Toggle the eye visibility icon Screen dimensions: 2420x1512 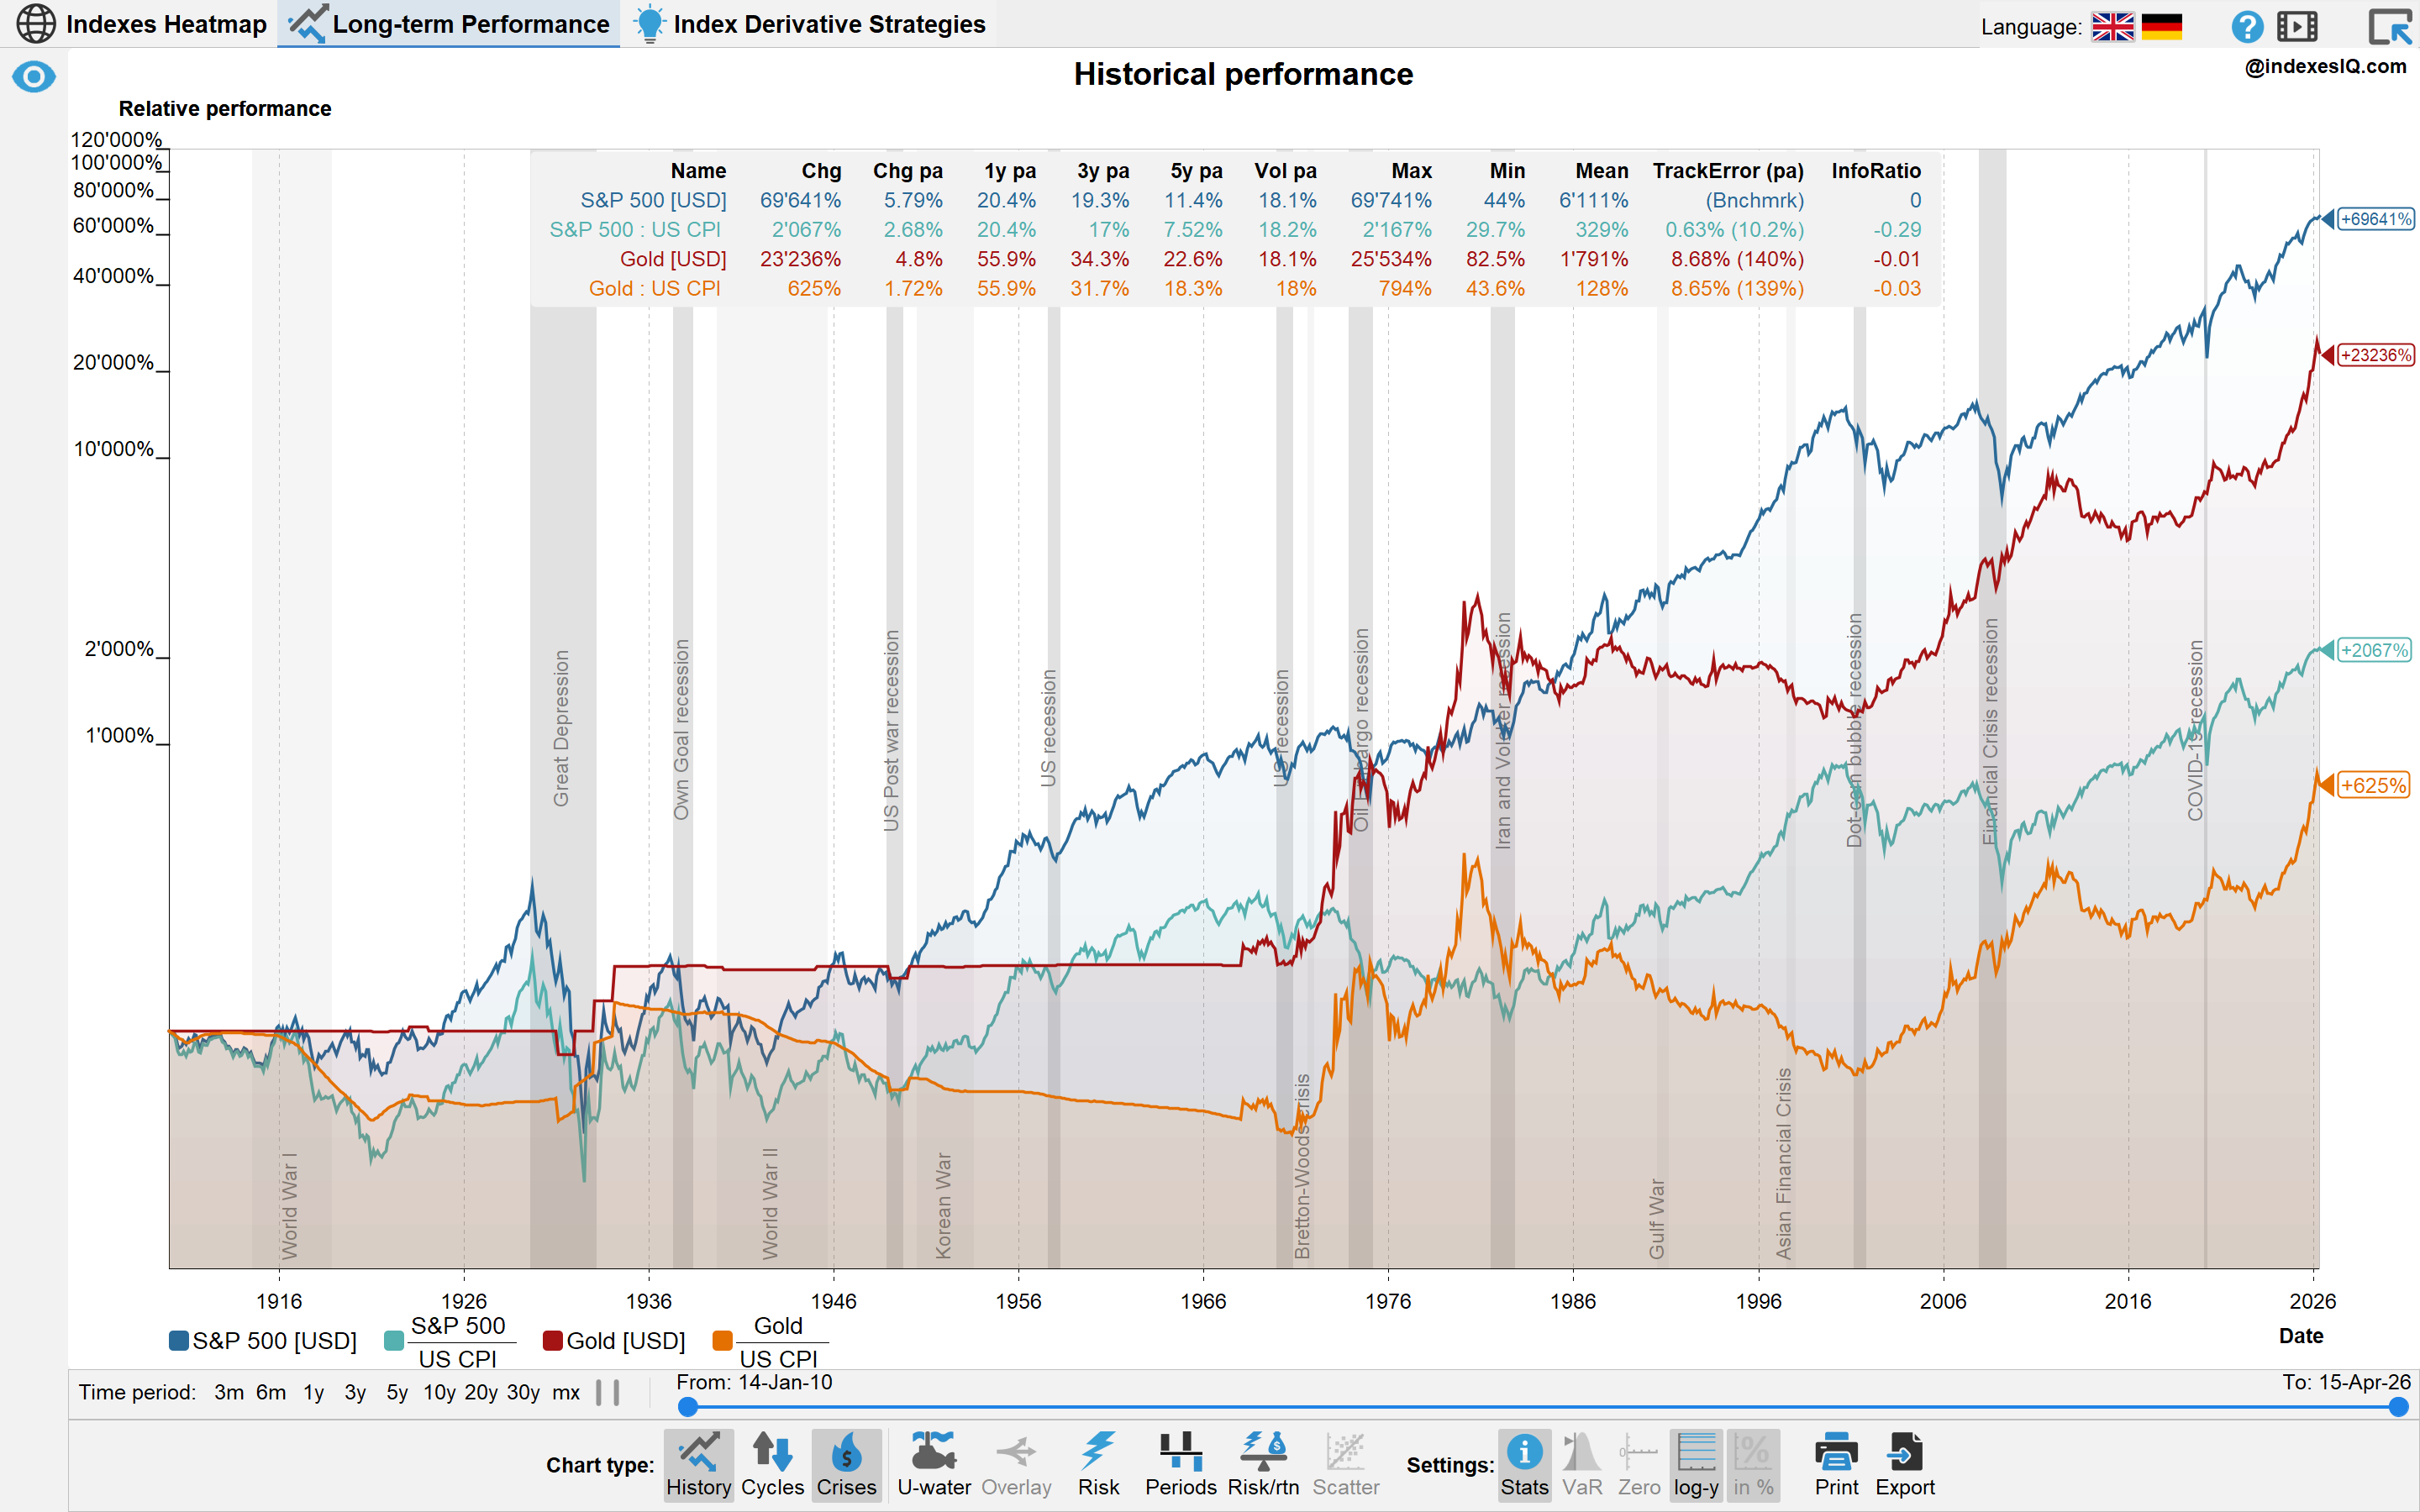pos(33,77)
